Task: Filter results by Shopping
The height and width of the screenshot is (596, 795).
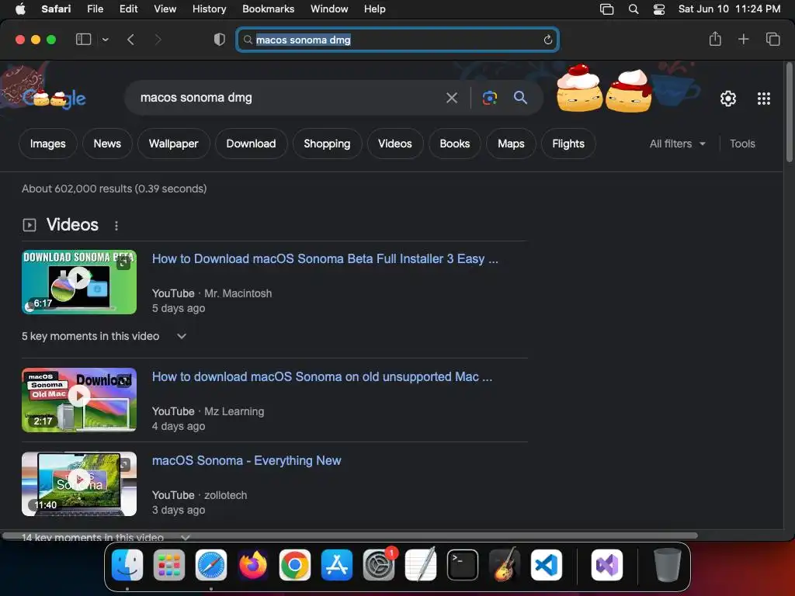Action: pos(327,144)
